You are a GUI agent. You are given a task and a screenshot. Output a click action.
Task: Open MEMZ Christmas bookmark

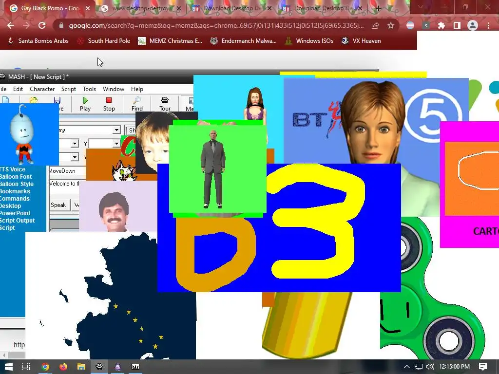pos(170,41)
